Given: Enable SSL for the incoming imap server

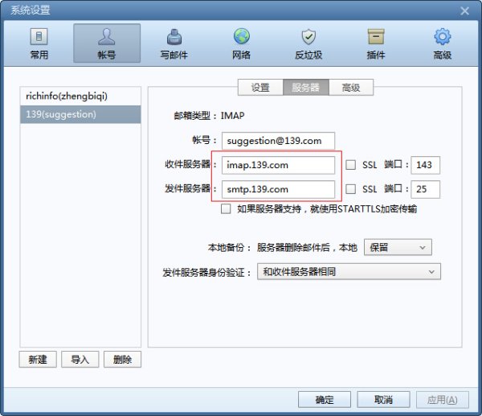Looking at the screenshot, I should coord(351,165).
